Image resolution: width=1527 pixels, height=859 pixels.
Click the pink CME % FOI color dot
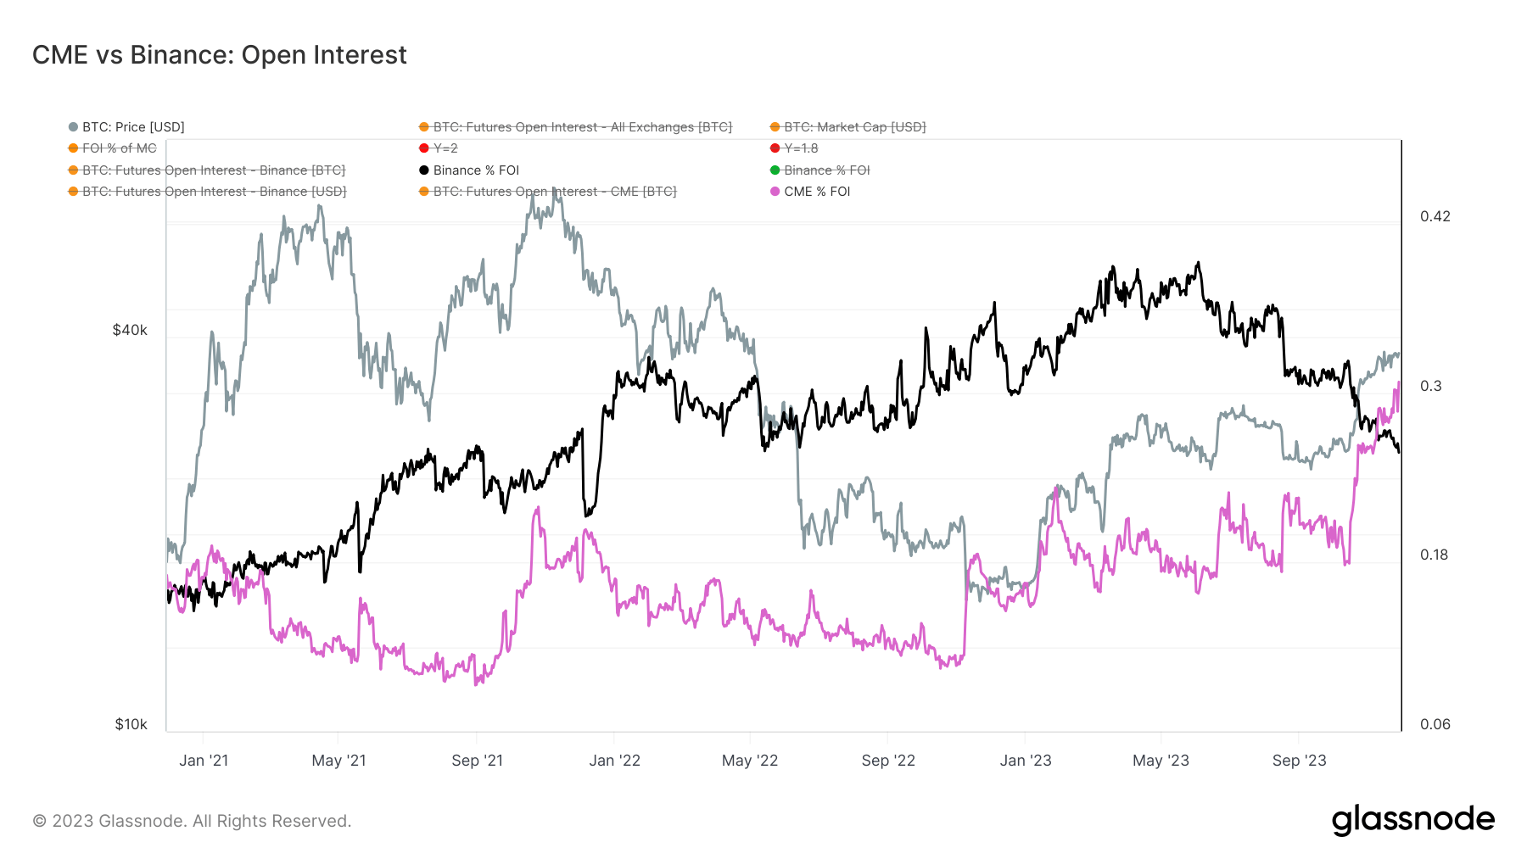(775, 192)
